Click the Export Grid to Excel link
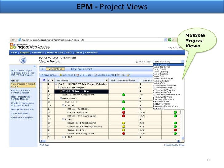This screenshot has width=224, height=168. (x=174, y=145)
